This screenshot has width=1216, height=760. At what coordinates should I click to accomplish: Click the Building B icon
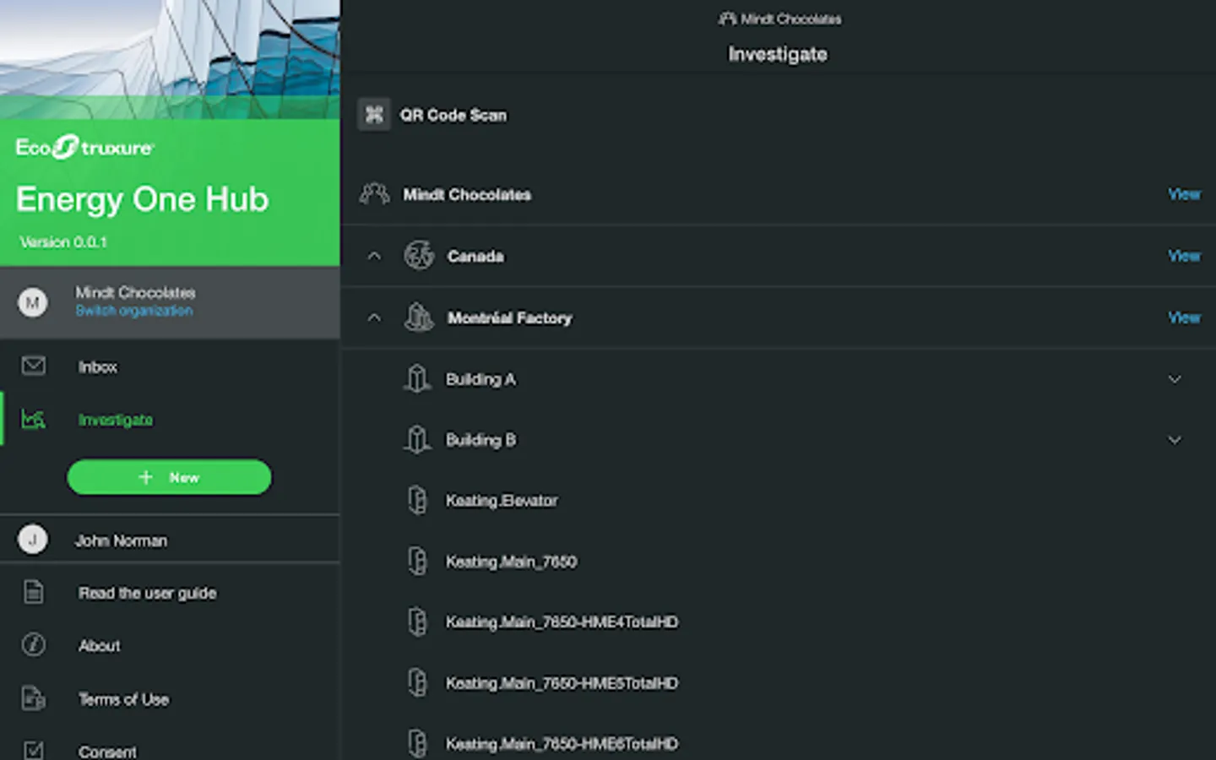click(x=417, y=440)
